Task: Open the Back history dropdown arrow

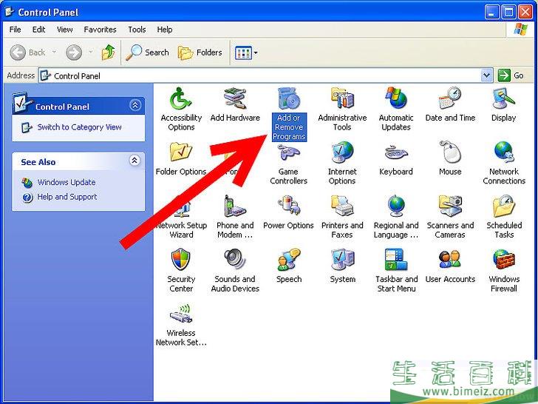Action: coord(54,53)
